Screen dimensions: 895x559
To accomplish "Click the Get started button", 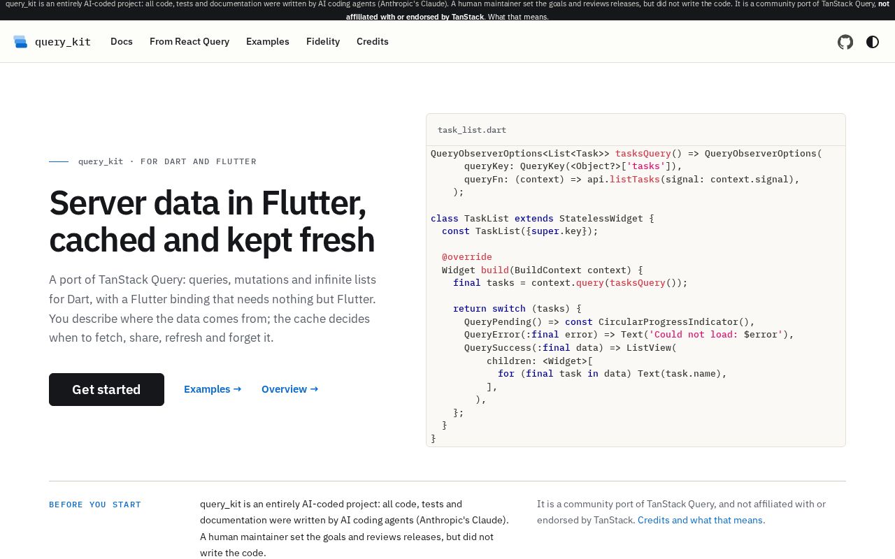I will click(x=106, y=389).
